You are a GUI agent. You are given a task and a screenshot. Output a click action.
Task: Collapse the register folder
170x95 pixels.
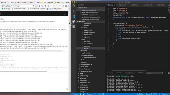(x=85, y=28)
